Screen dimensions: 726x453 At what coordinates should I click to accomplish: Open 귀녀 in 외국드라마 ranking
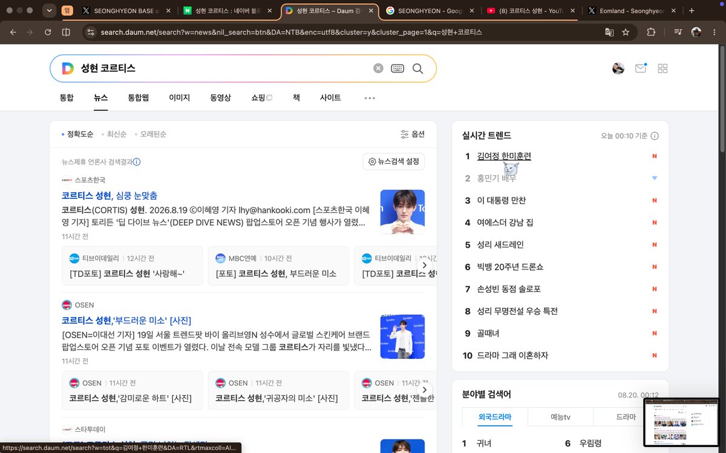point(484,444)
